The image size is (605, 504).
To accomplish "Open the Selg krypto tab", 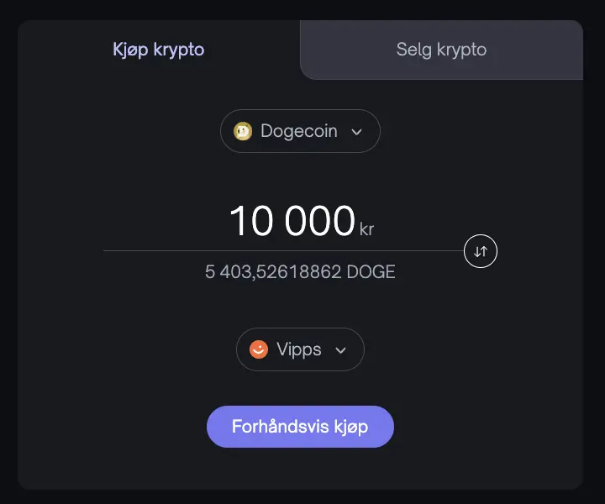I will pos(441,50).
